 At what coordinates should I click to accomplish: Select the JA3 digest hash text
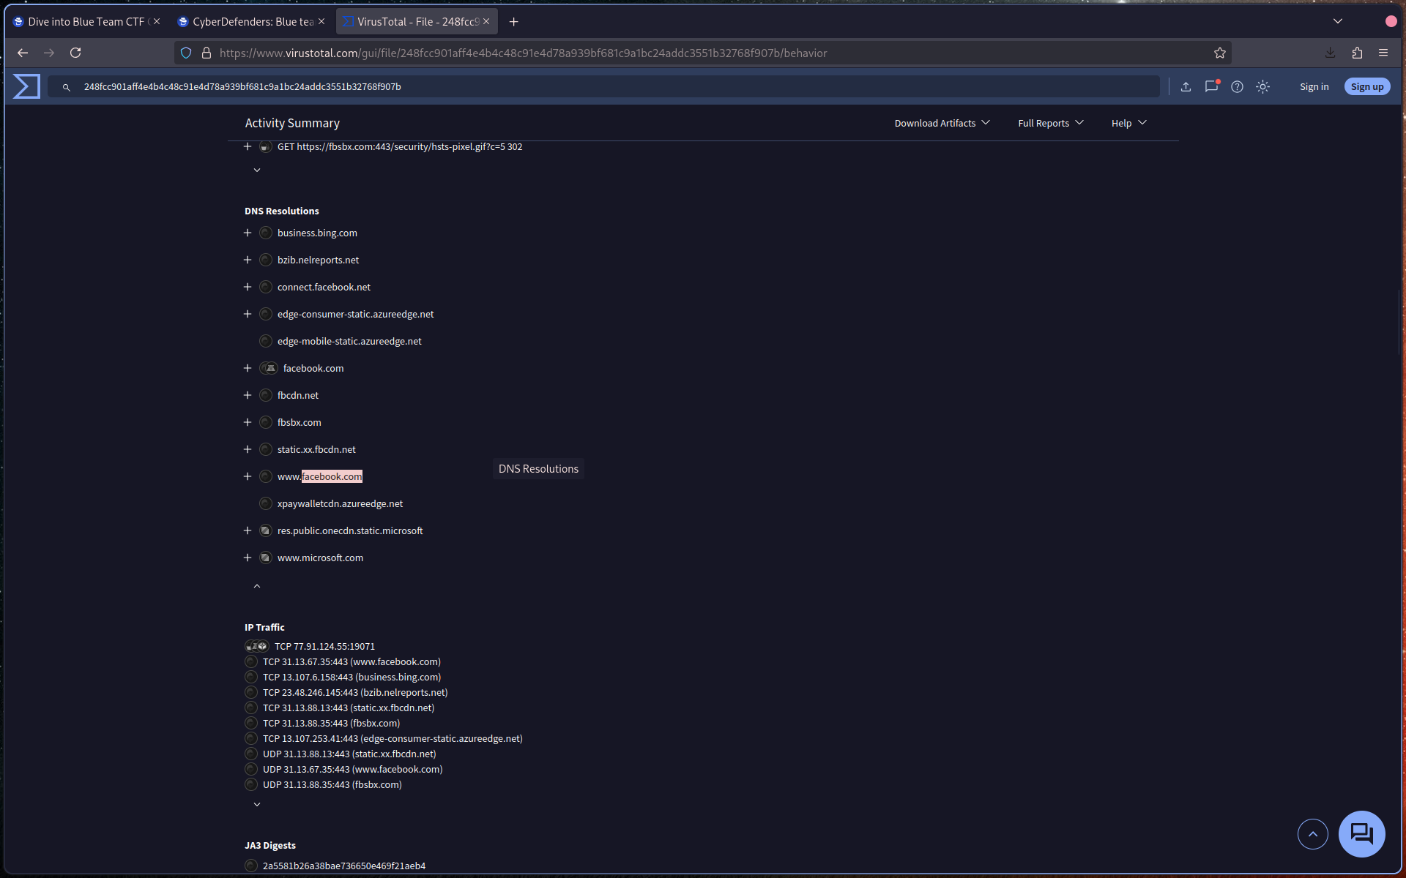pos(344,866)
